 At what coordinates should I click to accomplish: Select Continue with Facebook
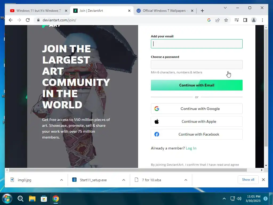coord(196,134)
